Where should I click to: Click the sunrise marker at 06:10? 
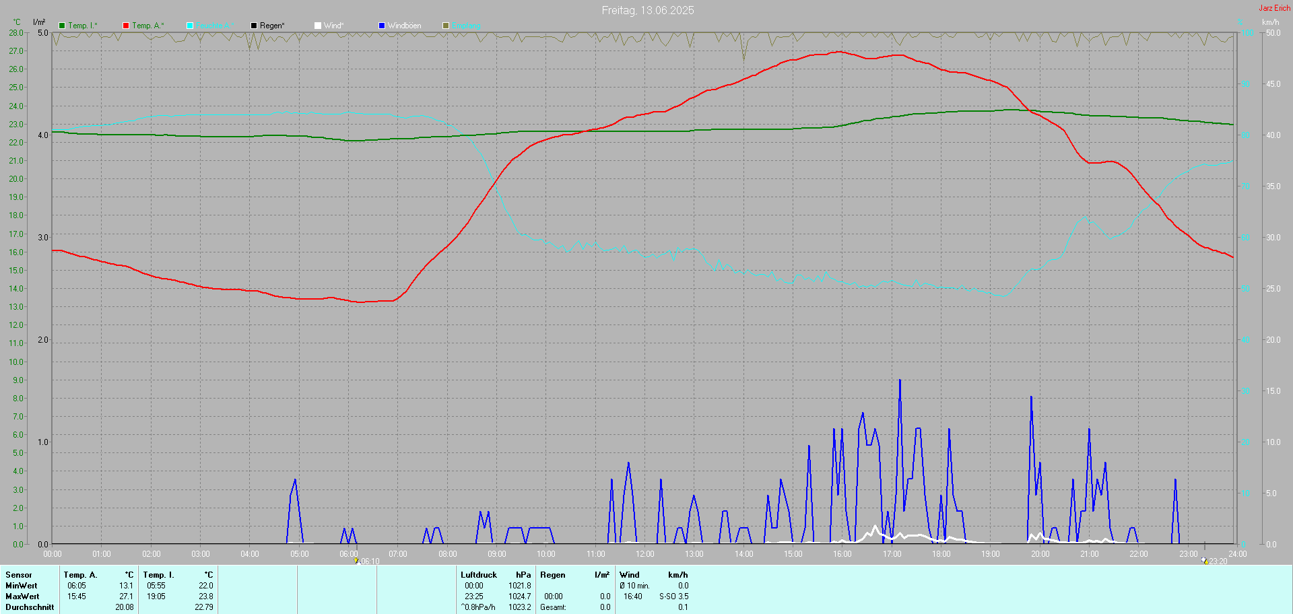click(x=356, y=560)
